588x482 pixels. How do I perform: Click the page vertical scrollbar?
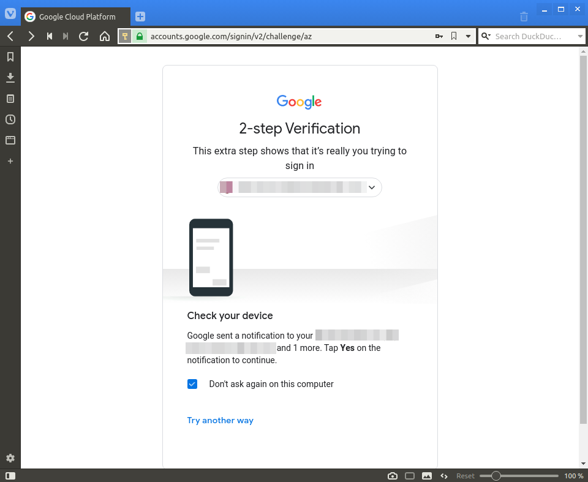pos(583,240)
